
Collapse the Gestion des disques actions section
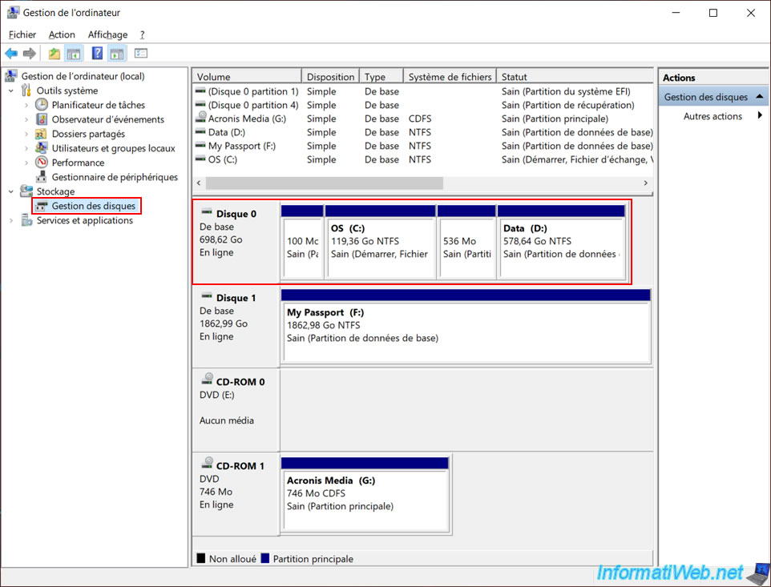pos(759,96)
